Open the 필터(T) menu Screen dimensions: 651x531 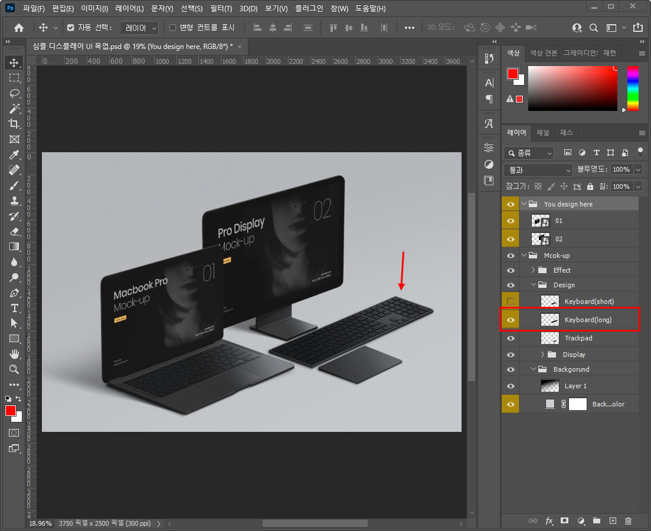coord(221,8)
